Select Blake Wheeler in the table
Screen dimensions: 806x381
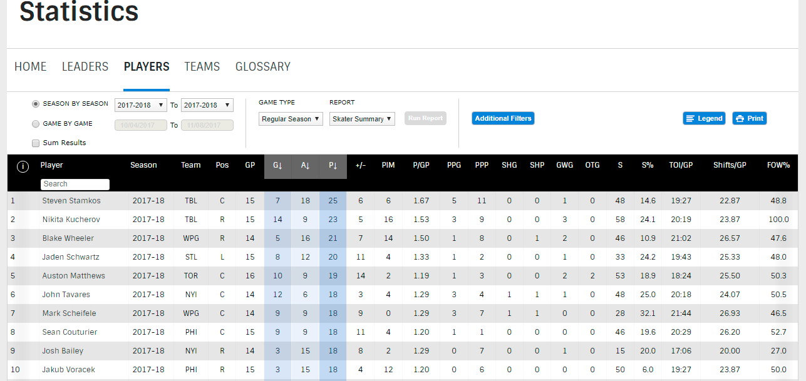point(68,238)
